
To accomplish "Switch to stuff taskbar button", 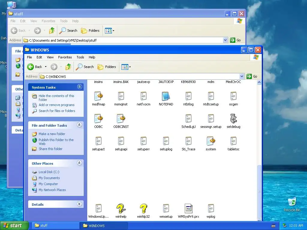I will (x=55, y=226).
